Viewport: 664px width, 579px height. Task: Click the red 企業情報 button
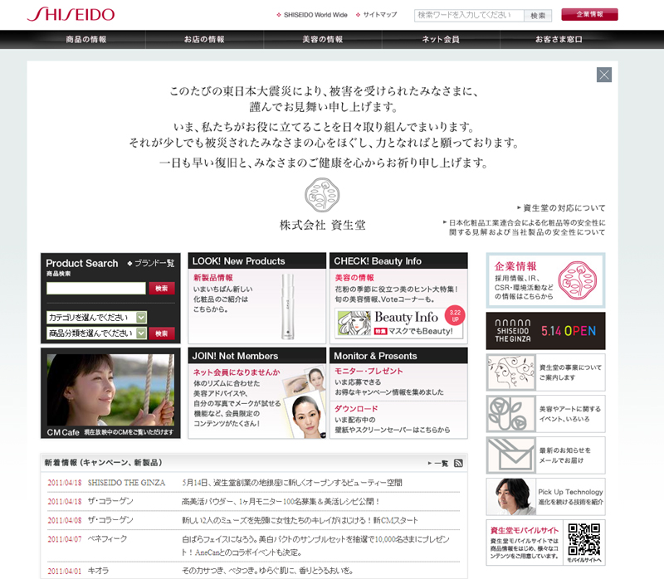coord(589,15)
